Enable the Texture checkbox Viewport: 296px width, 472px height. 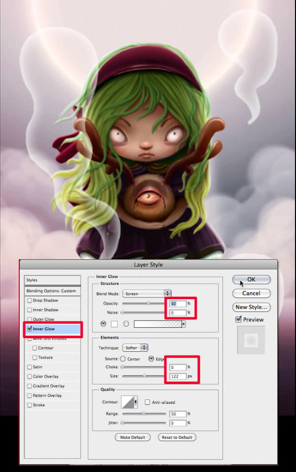35,357
